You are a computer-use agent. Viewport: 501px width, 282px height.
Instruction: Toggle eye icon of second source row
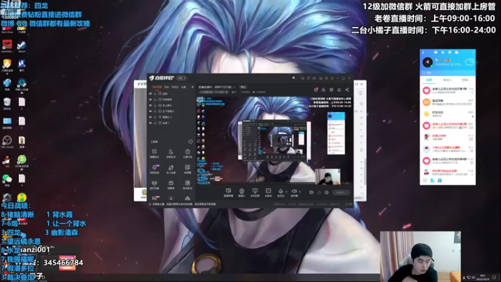point(150,100)
